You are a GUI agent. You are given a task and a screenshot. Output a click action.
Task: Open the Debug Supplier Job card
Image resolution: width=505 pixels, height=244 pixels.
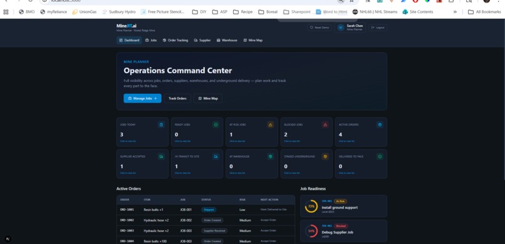343,231
